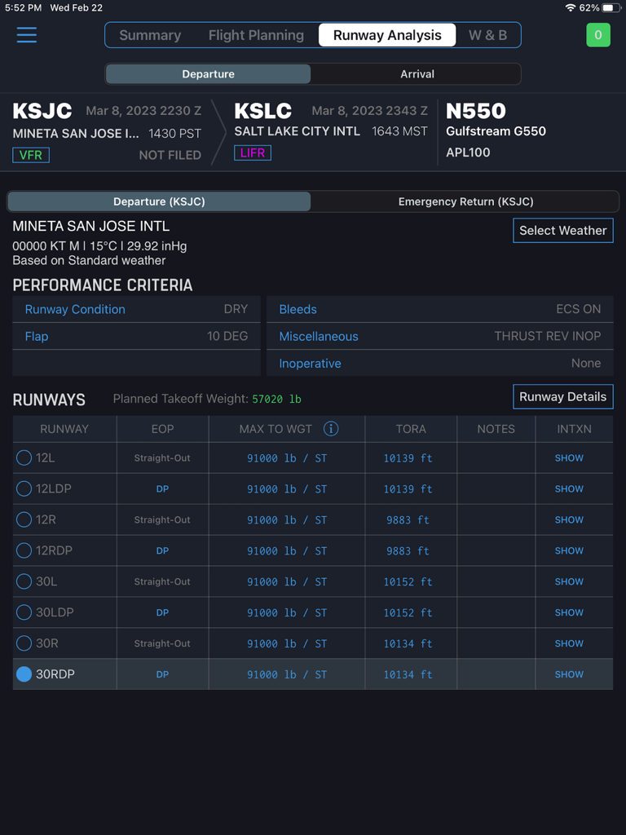Select the Departure segment
626x835 pixels.
pyautogui.click(x=208, y=74)
